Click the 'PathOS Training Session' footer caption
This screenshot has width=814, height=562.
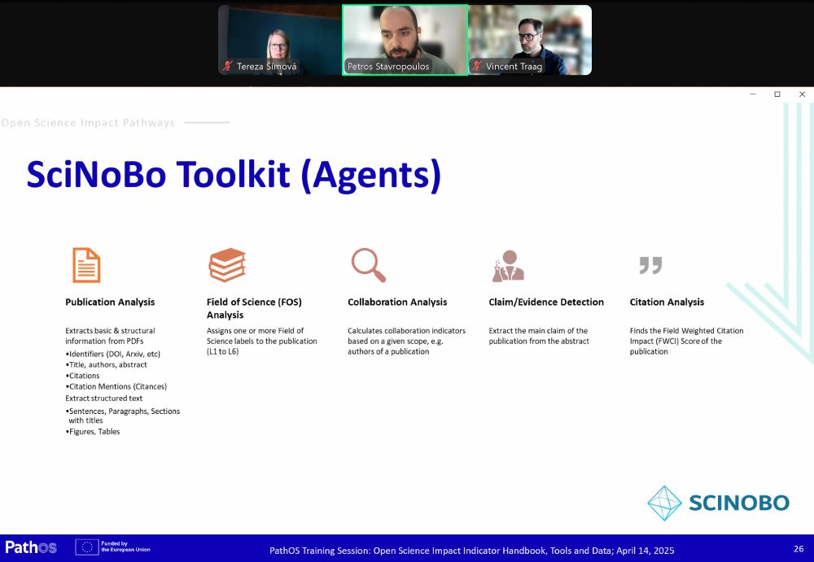(471, 551)
